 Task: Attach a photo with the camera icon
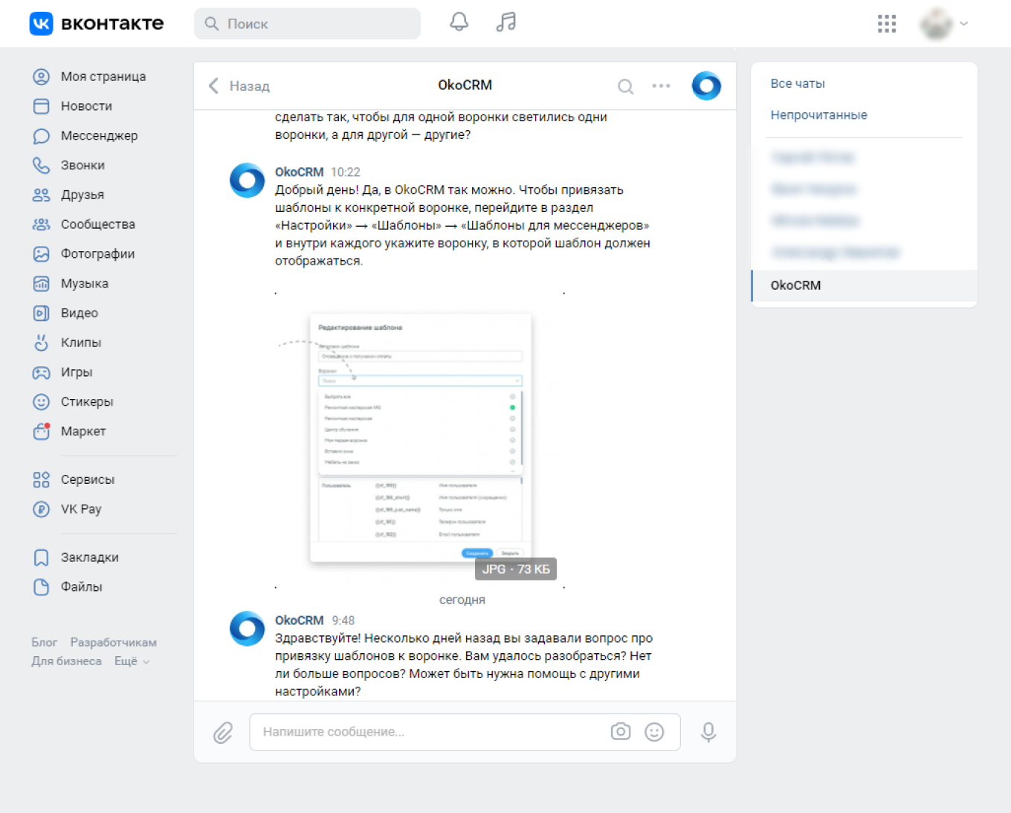tap(621, 732)
